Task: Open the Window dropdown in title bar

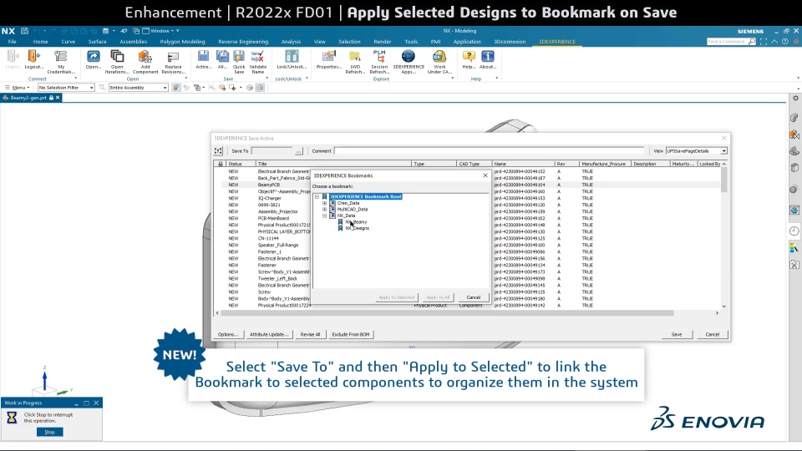Action: 159,31
